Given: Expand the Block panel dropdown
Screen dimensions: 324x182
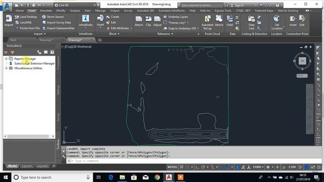Looking at the screenshot, I should [114, 34].
